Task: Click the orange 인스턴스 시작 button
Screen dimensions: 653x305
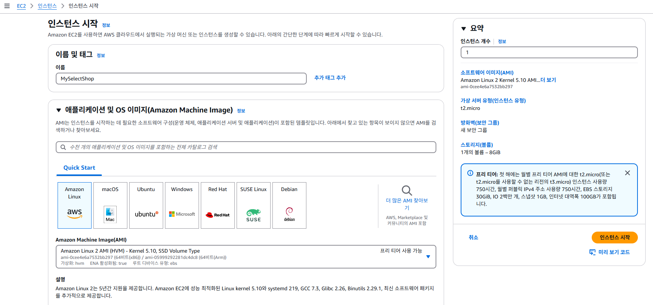Action: coord(615,238)
